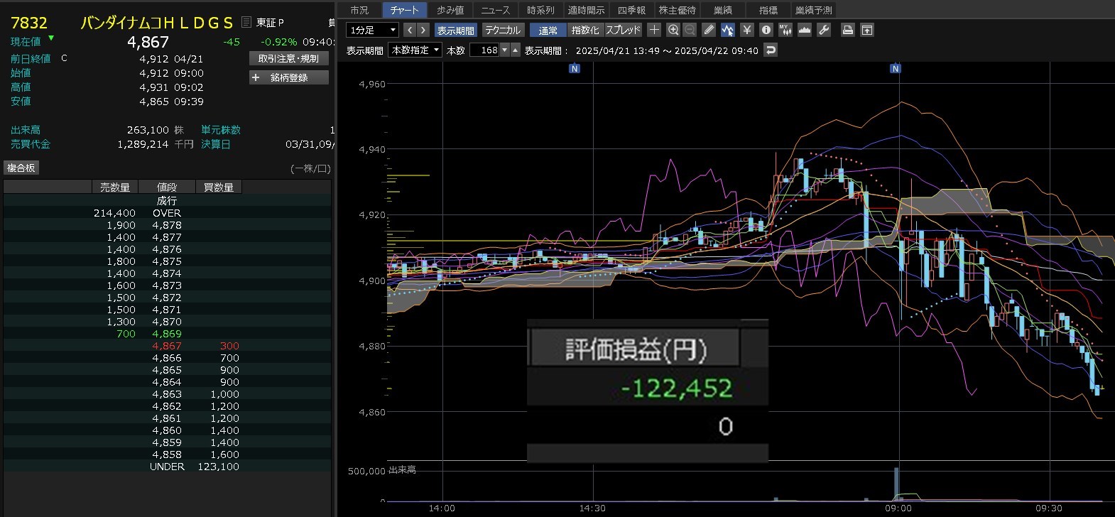Select bid price 4,858 in order book
The image size is (1115, 517).
(167, 455)
